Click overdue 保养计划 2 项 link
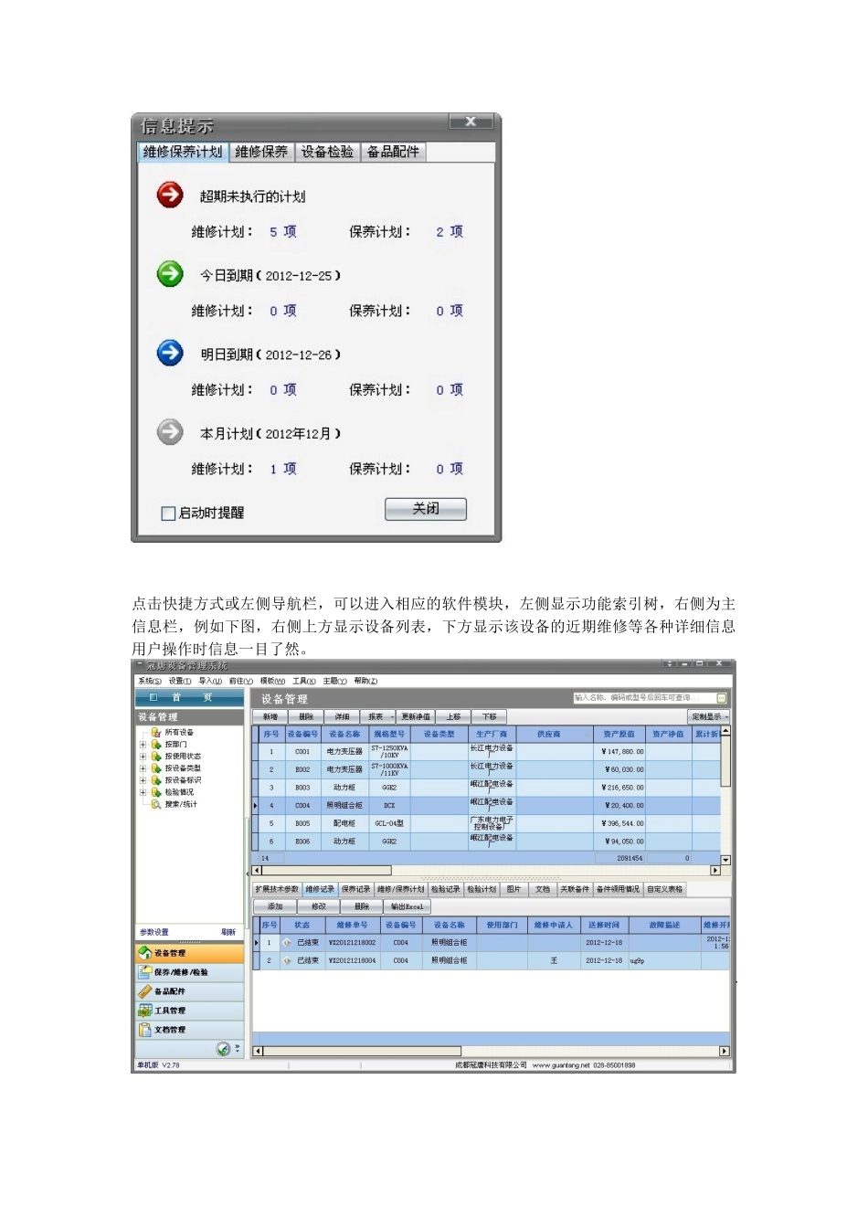The height and width of the screenshot is (1228, 868). [x=450, y=232]
